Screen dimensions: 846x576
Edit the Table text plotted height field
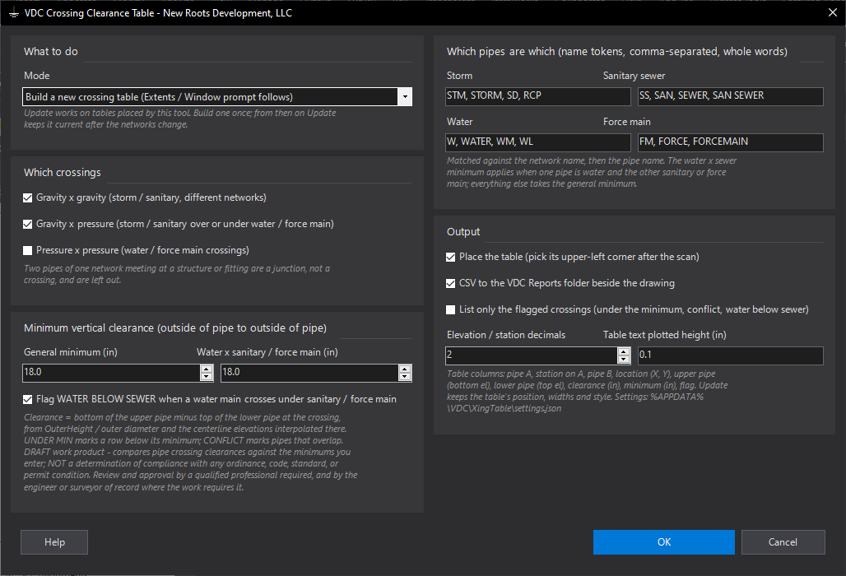click(731, 355)
